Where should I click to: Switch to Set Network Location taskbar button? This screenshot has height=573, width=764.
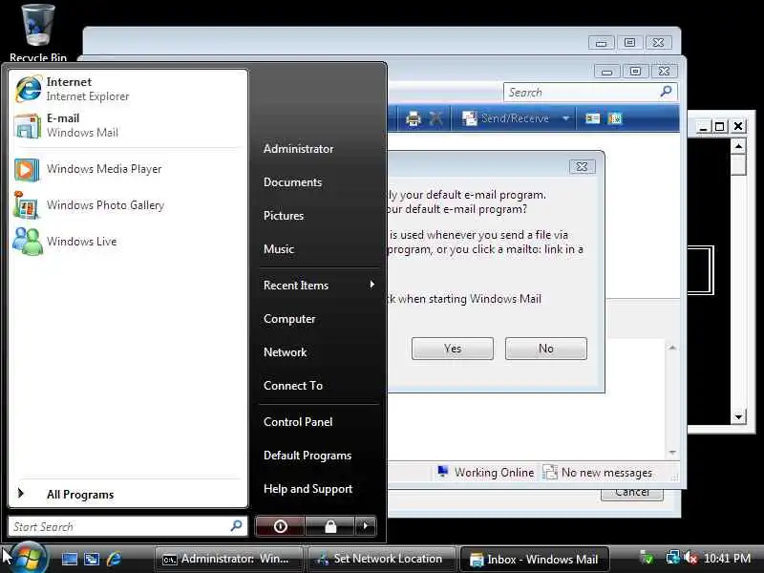[381, 559]
